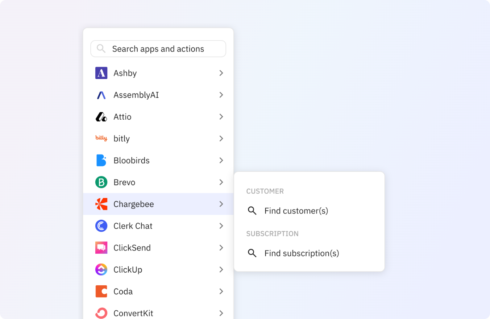Expand the bitly row chevron
The image size is (490, 319).
pyautogui.click(x=221, y=138)
